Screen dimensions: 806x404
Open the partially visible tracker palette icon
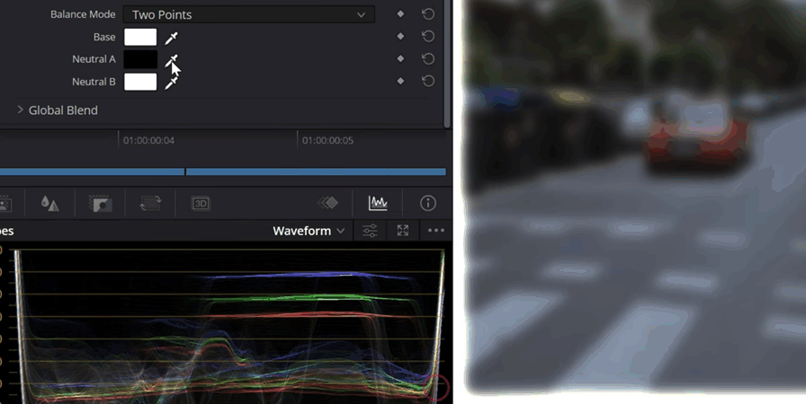(x=5, y=204)
